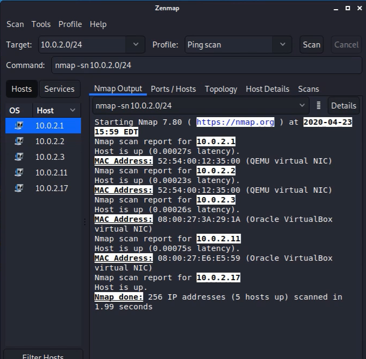
Task: Follow the https://nmap.org link
Action: [235, 122]
